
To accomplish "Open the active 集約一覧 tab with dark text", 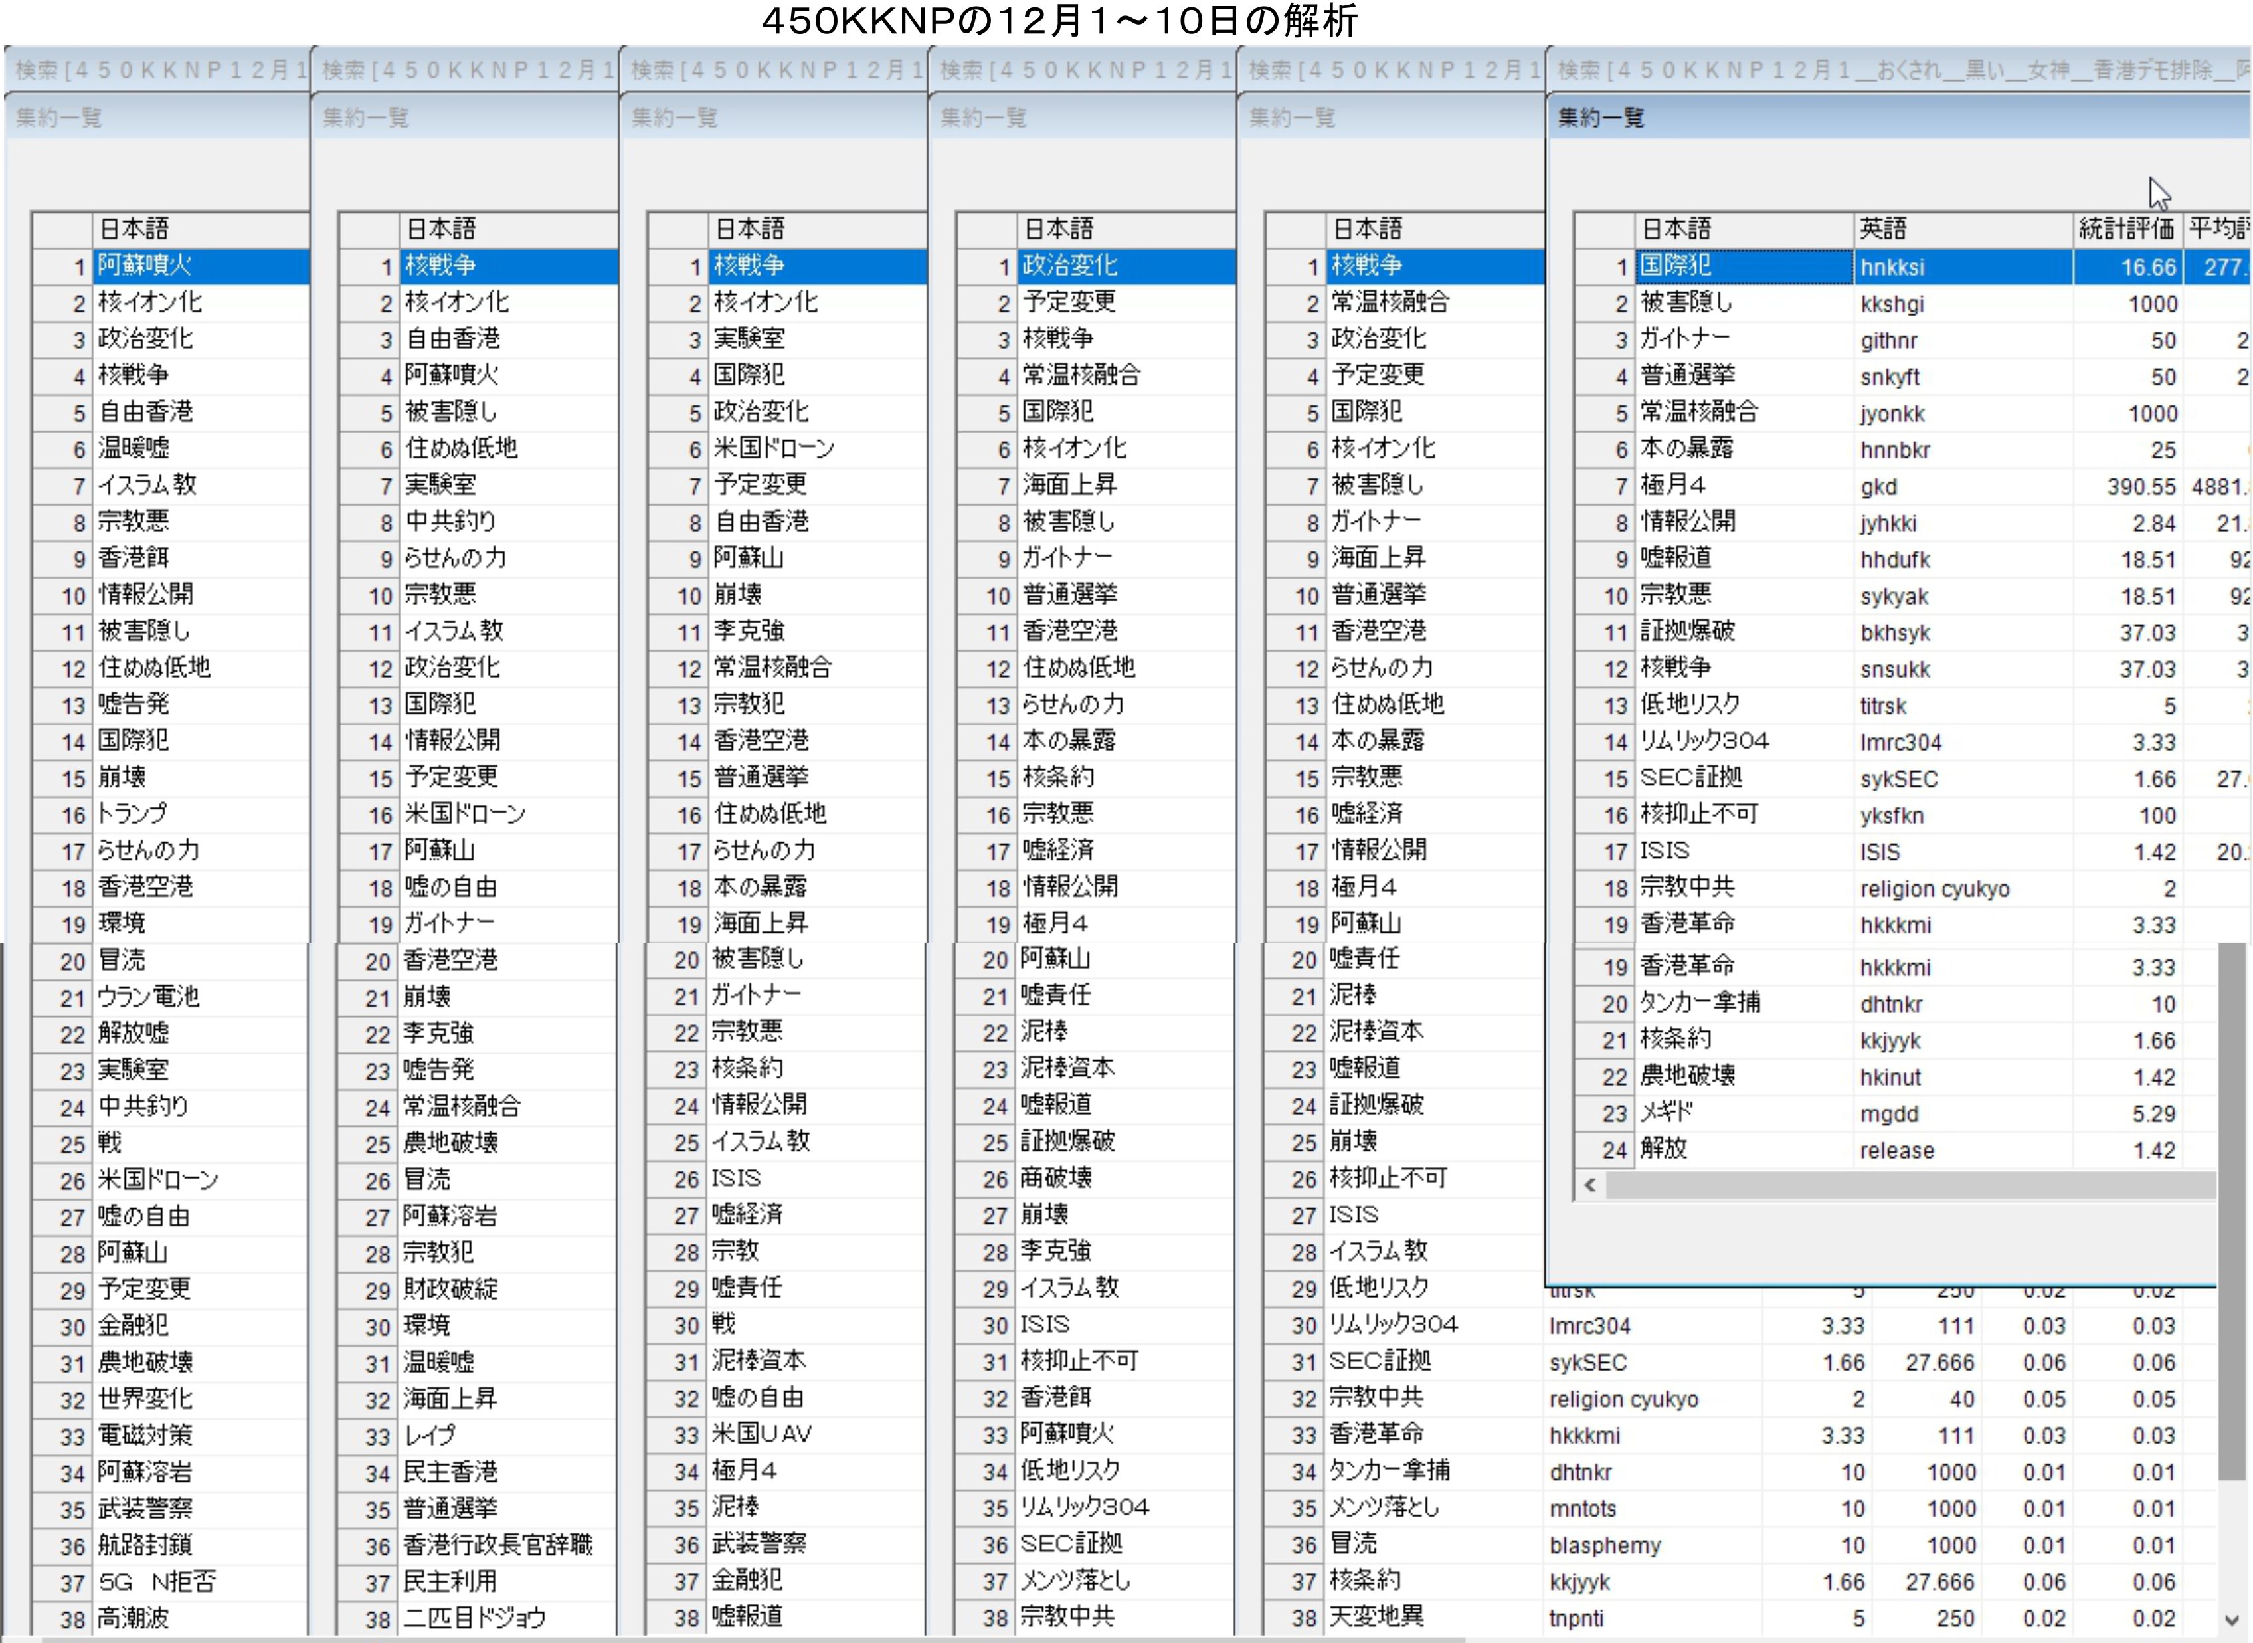I will [x=1601, y=118].
